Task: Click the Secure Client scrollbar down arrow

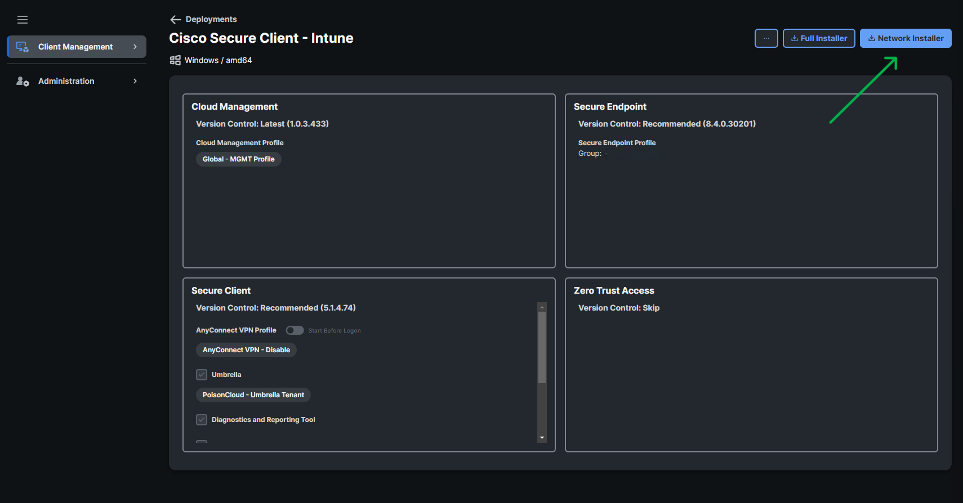Action: 542,438
